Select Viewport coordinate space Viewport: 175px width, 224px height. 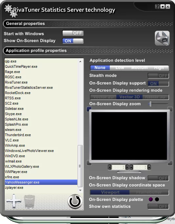tap(110, 192)
